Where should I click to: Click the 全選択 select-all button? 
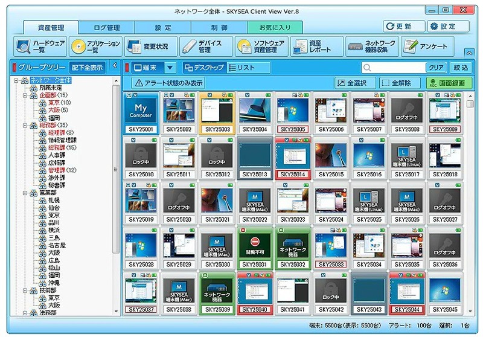click(x=354, y=83)
